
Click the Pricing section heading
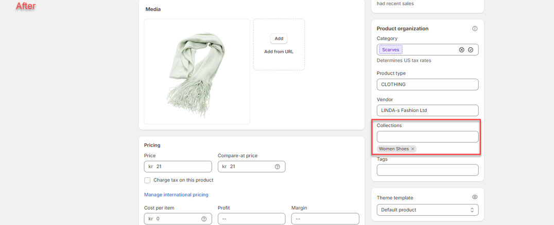point(152,145)
